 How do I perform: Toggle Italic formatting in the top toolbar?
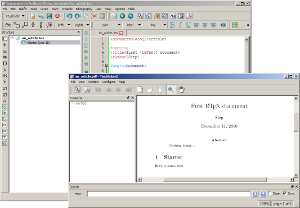[180, 25]
